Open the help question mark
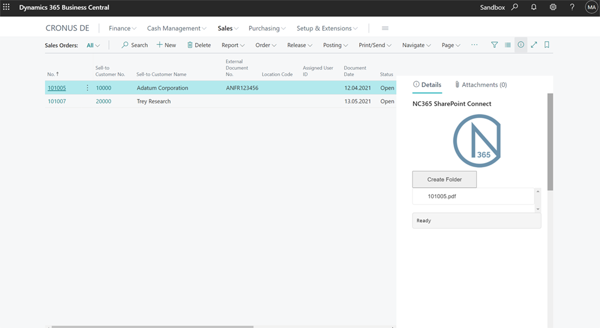 (572, 7)
